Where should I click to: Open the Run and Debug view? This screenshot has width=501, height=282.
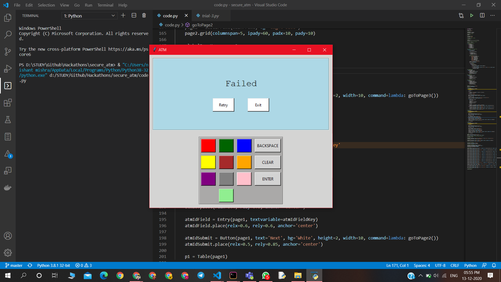[8, 68]
